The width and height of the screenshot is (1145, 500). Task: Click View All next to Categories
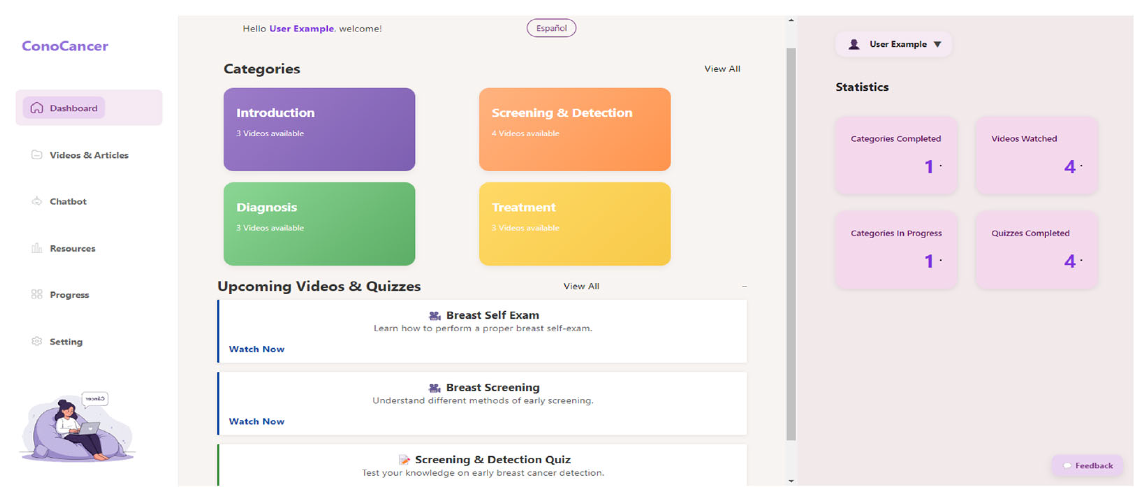pyautogui.click(x=722, y=69)
